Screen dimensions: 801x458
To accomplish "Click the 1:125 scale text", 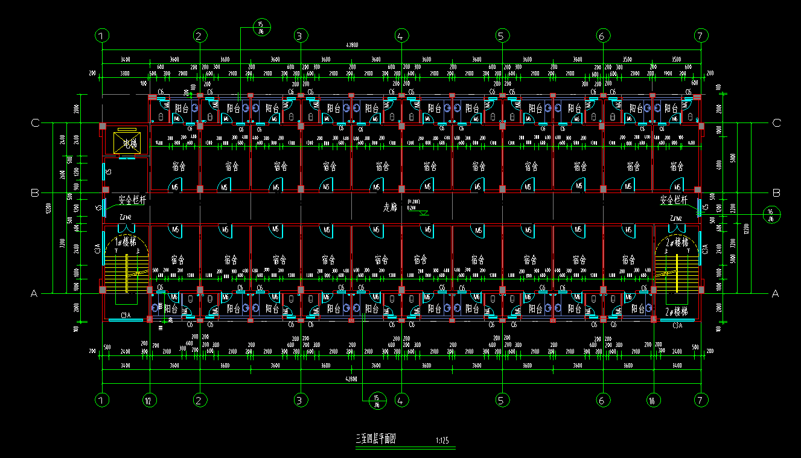I will 442,441.
